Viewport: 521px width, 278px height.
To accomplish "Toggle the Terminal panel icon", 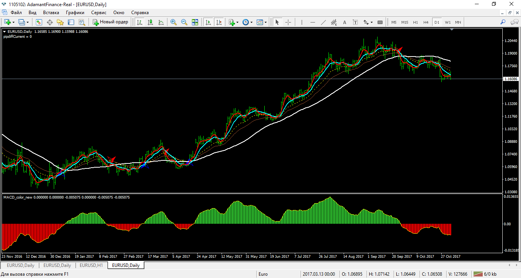I will pos(71,22).
